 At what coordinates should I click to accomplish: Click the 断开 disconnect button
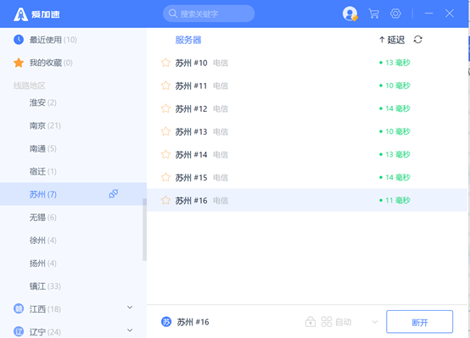(419, 322)
